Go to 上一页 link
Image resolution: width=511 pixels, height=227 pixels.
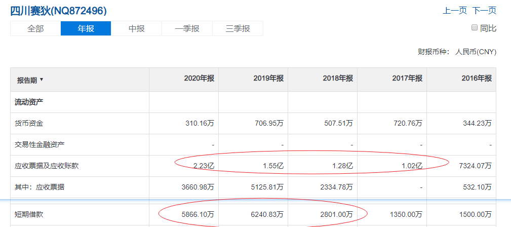pos(455,11)
